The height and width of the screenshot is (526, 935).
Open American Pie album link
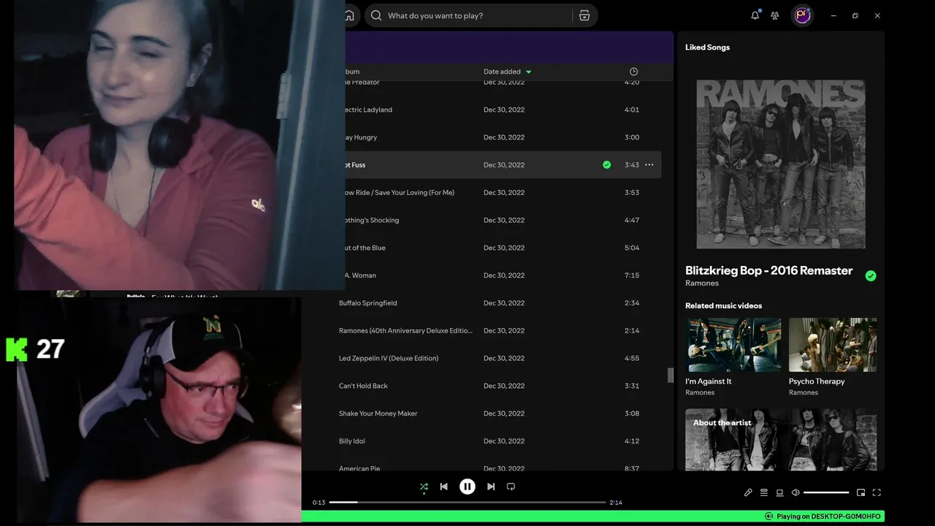pos(359,468)
